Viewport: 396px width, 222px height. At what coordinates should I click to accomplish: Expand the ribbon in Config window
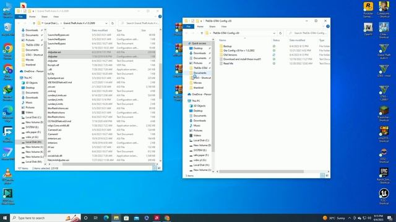coord(324,27)
